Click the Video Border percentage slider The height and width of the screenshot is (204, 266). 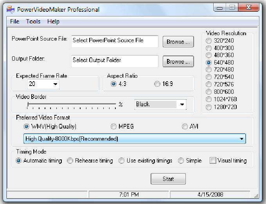coord(72,105)
